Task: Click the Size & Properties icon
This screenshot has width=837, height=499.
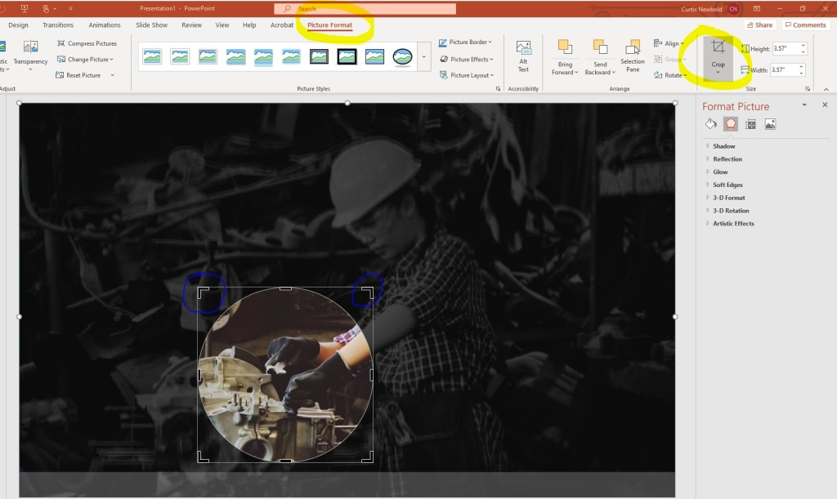Action: 750,123
